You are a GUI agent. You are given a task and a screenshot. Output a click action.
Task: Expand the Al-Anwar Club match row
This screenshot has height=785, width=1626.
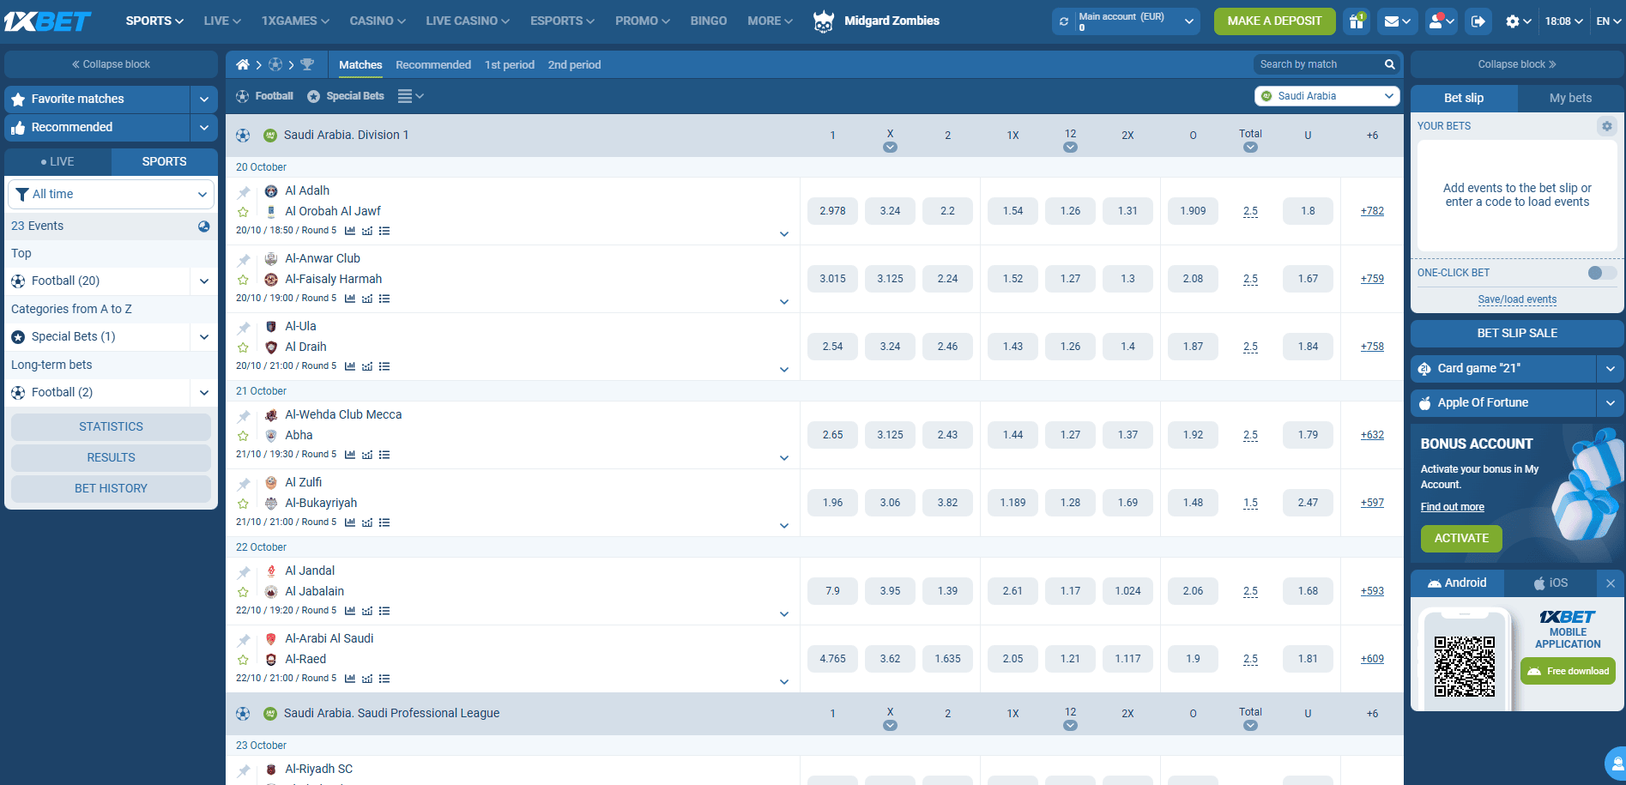783,302
